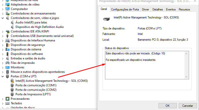This screenshot has height=110, width=199.
Task: Click the Áudio Intel(R) para telas icon
Action: pyautogui.click(x=12, y=22)
